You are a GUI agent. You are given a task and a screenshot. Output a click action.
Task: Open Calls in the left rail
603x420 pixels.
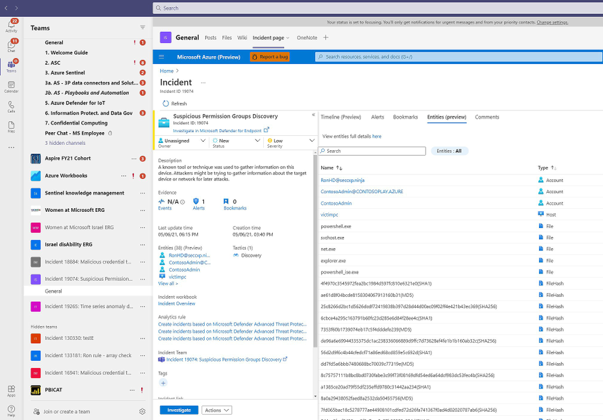point(11,106)
